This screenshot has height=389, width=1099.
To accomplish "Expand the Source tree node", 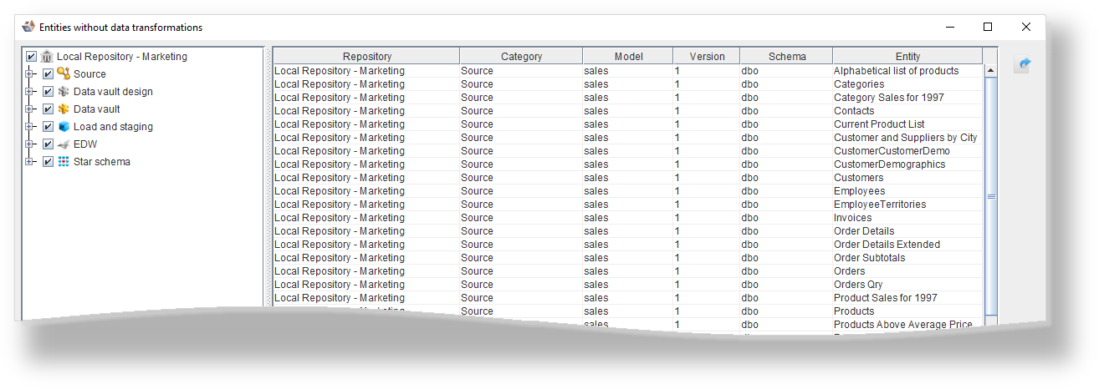I will click(29, 74).
